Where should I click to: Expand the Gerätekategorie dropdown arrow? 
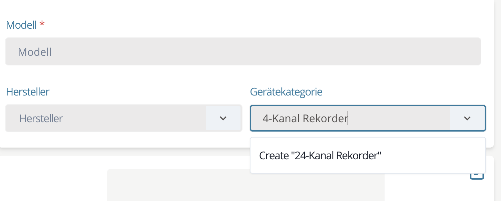point(467,118)
